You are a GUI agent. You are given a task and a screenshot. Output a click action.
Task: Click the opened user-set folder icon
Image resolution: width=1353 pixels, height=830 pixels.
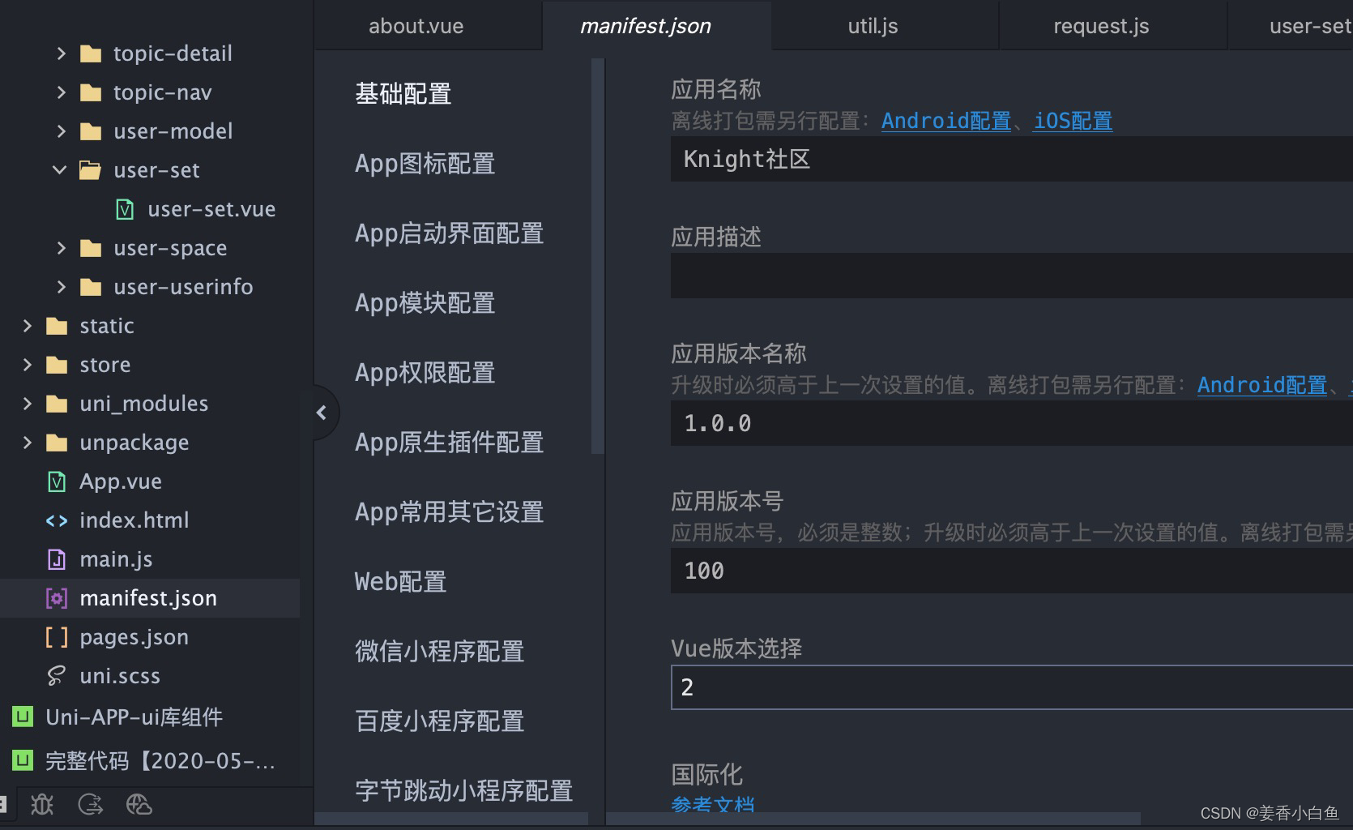click(91, 170)
